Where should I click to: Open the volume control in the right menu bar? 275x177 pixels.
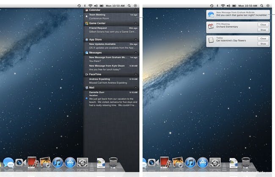click(x=228, y=6)
